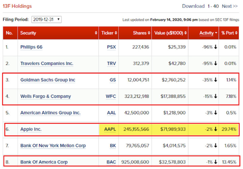Select the shares value 12,004,751
Screen dimensions: 243x169
138,80
